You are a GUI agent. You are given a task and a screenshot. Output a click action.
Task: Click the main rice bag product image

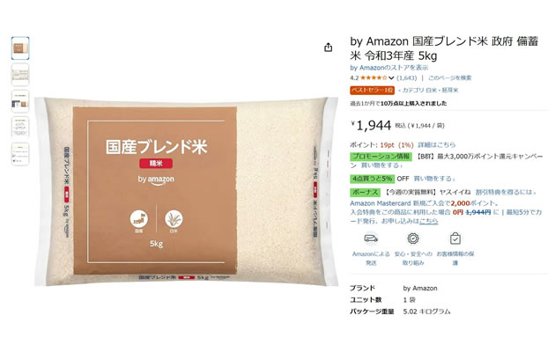pyautogui.click(x=187, y=191)
